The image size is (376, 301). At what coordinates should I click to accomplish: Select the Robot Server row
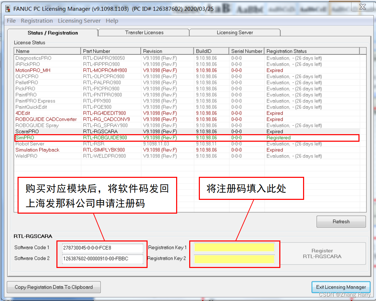click(187, 144)
